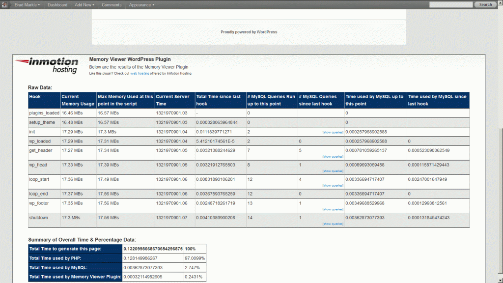503x283 pixels.
Task: Open the 'Proudly powered by WordPress' link
Action: pyautogui.click(x=249, y=32)
